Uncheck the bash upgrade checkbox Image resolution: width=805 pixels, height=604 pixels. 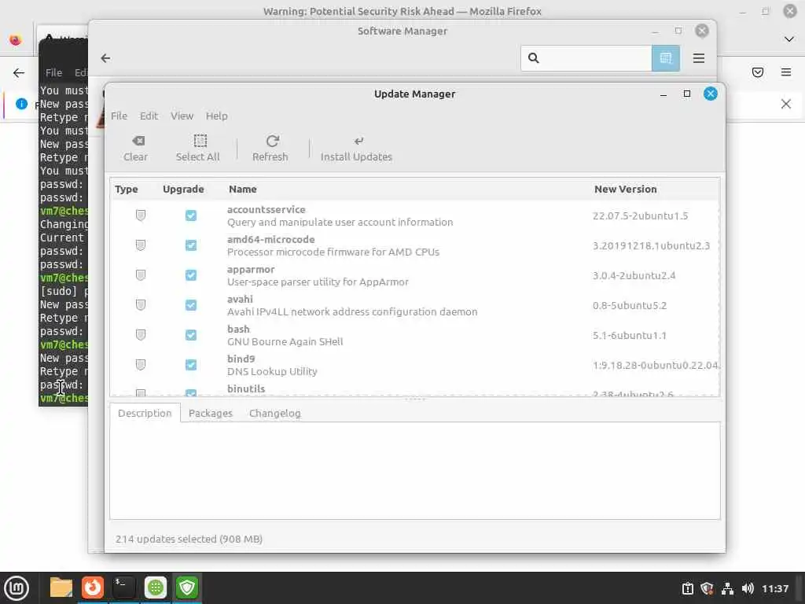191,335
